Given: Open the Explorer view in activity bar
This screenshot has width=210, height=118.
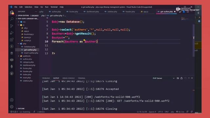Looking at the screenshot, I should pyautogui.click(x=12, y=13).
